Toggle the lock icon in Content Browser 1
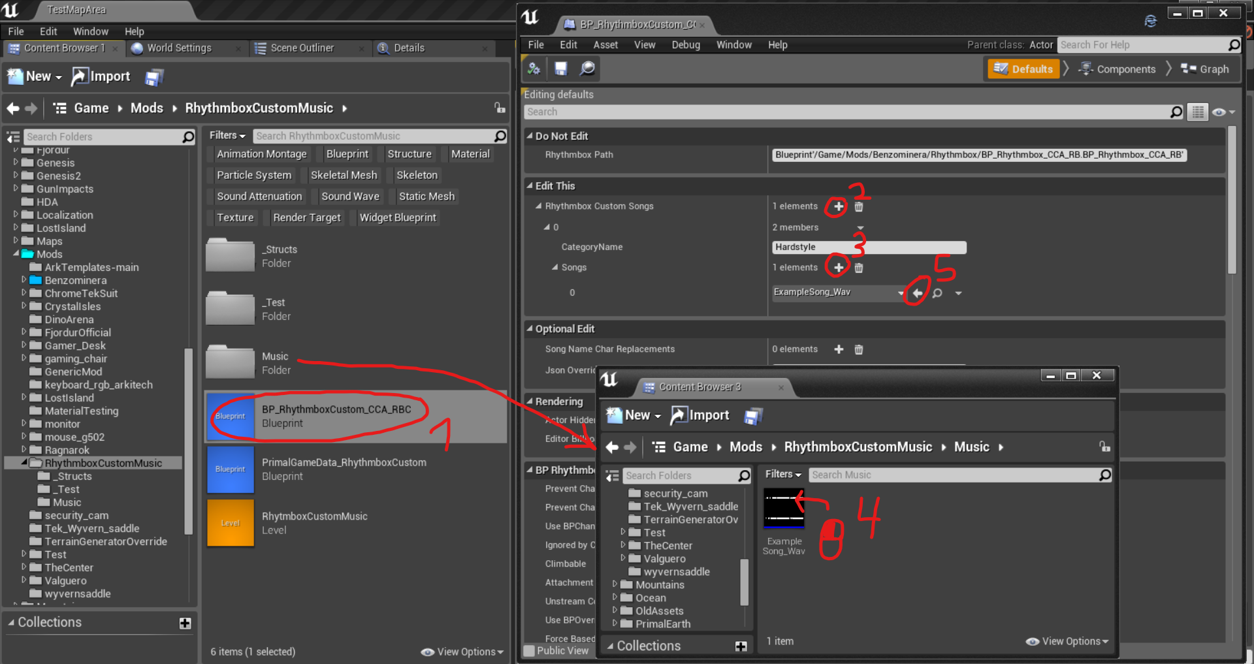1254x664 pixels. coord(500,108)
